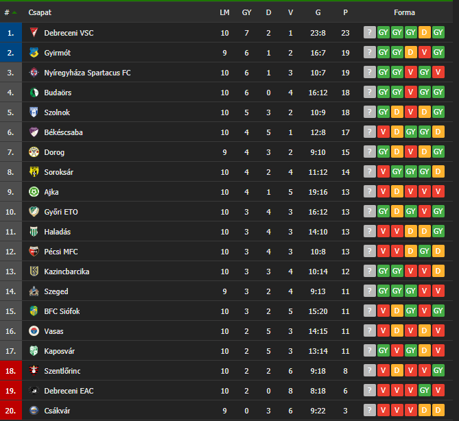Click the Csákvár club badge
The width and height of the screenshot is (459, 421).
pyautogui.click(x=34, y=411)
